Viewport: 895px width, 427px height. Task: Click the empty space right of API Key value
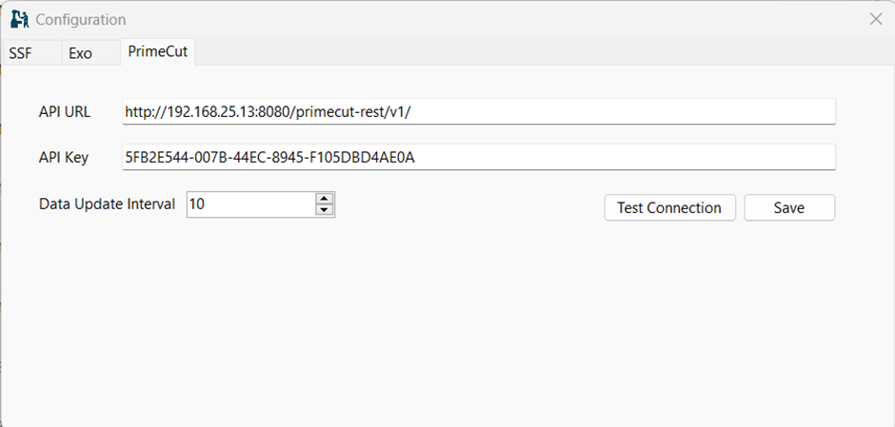pyautogui.click(x=647, y=157)
